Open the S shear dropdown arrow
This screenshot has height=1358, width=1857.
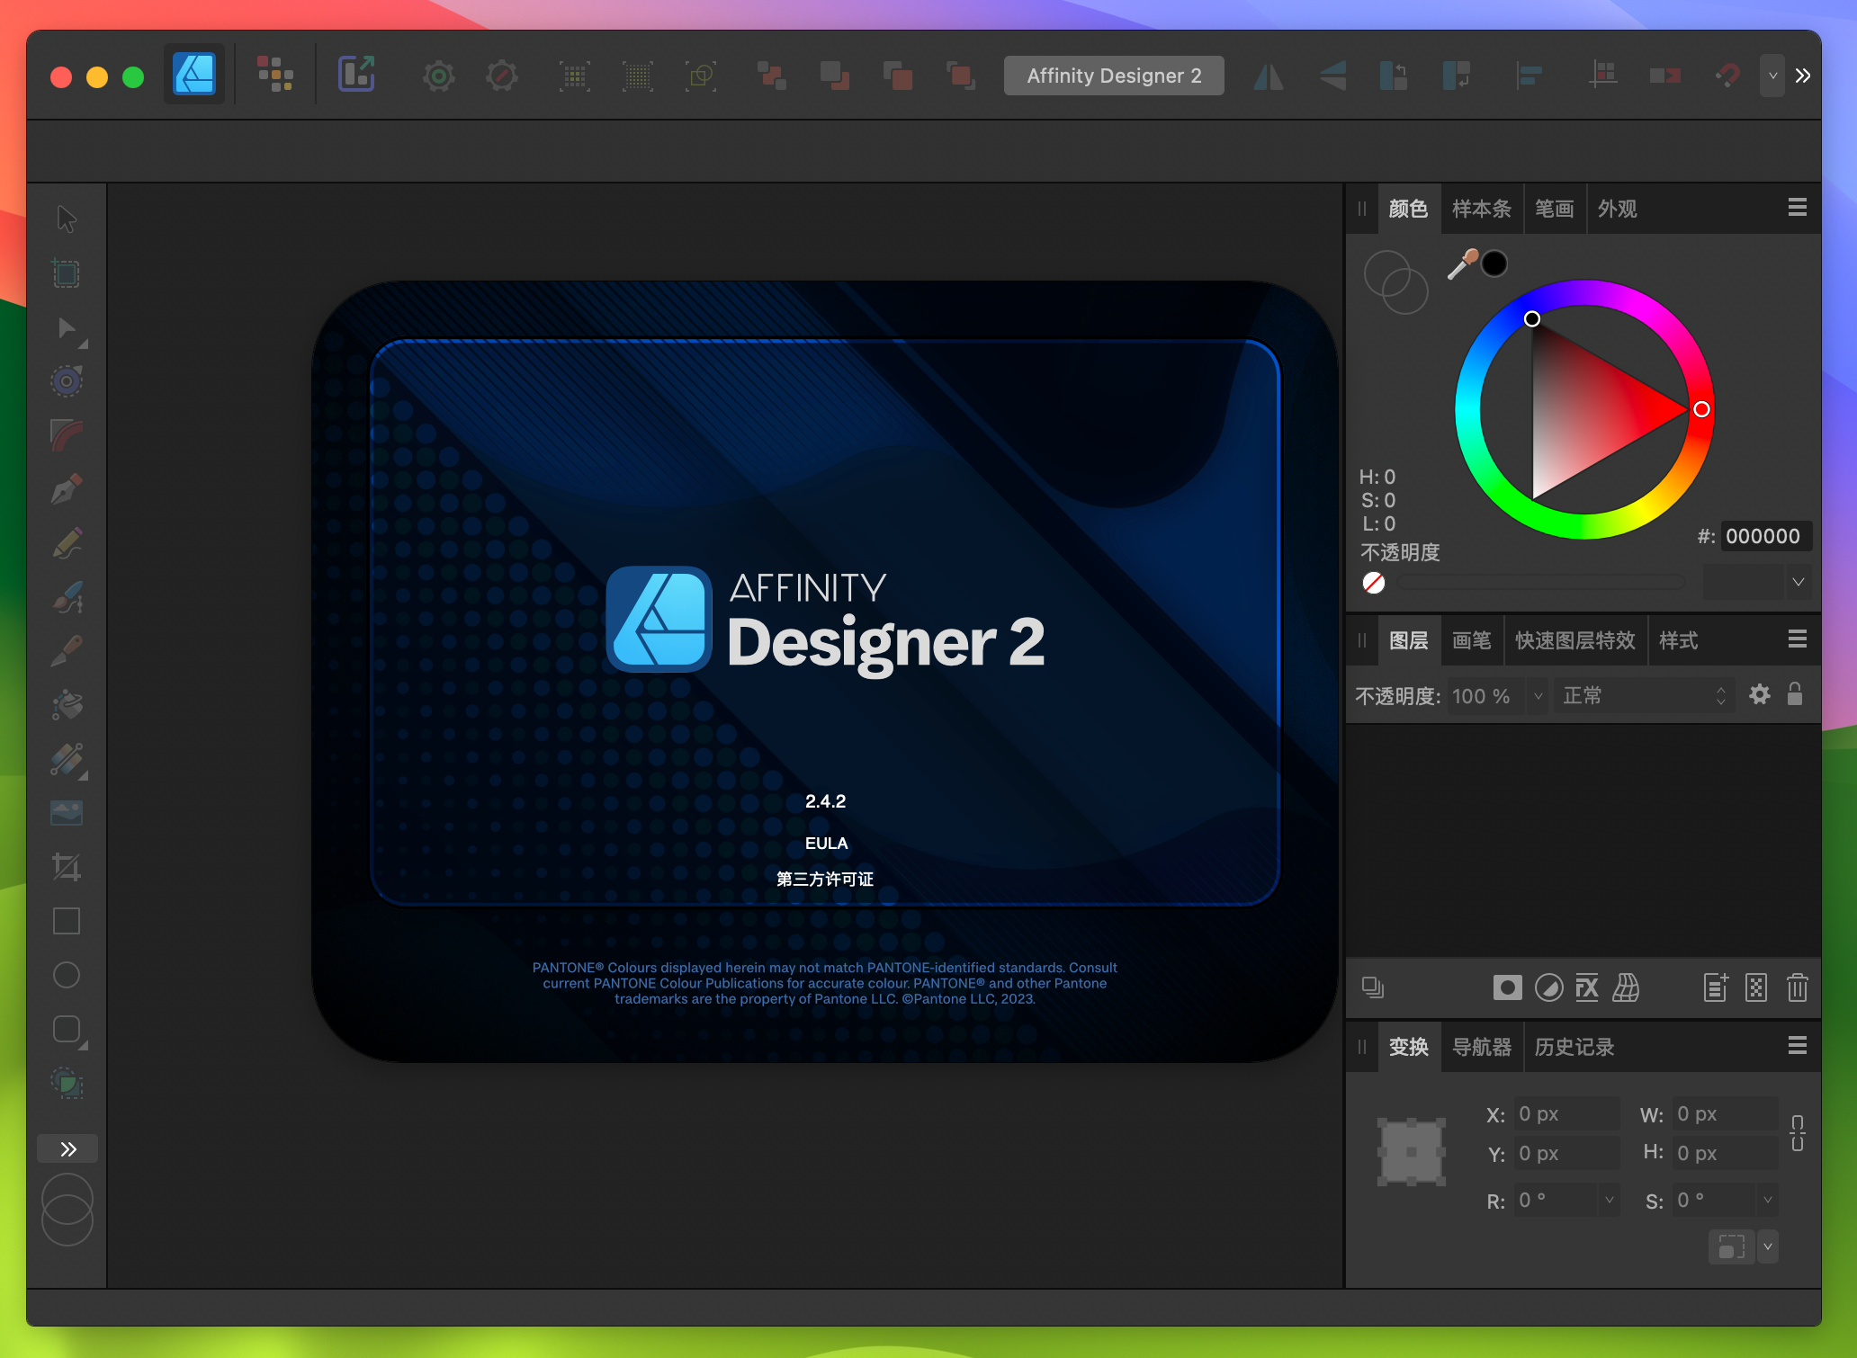1768,1200
